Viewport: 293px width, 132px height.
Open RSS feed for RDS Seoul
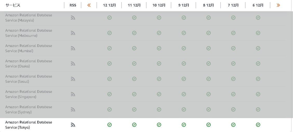point(73,79)
